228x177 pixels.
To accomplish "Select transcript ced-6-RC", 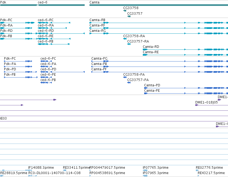I will (46, 20).
